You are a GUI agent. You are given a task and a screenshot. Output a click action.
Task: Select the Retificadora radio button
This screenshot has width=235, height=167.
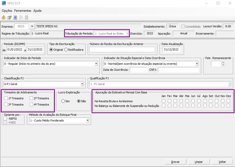[66, 50]
